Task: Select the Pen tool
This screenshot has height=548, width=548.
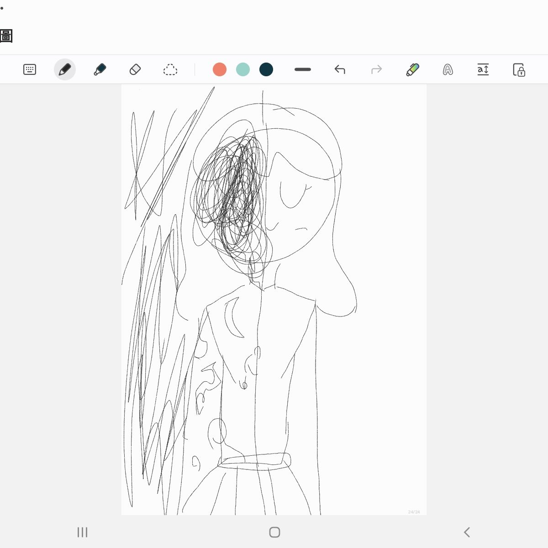Action: point(65,69)
